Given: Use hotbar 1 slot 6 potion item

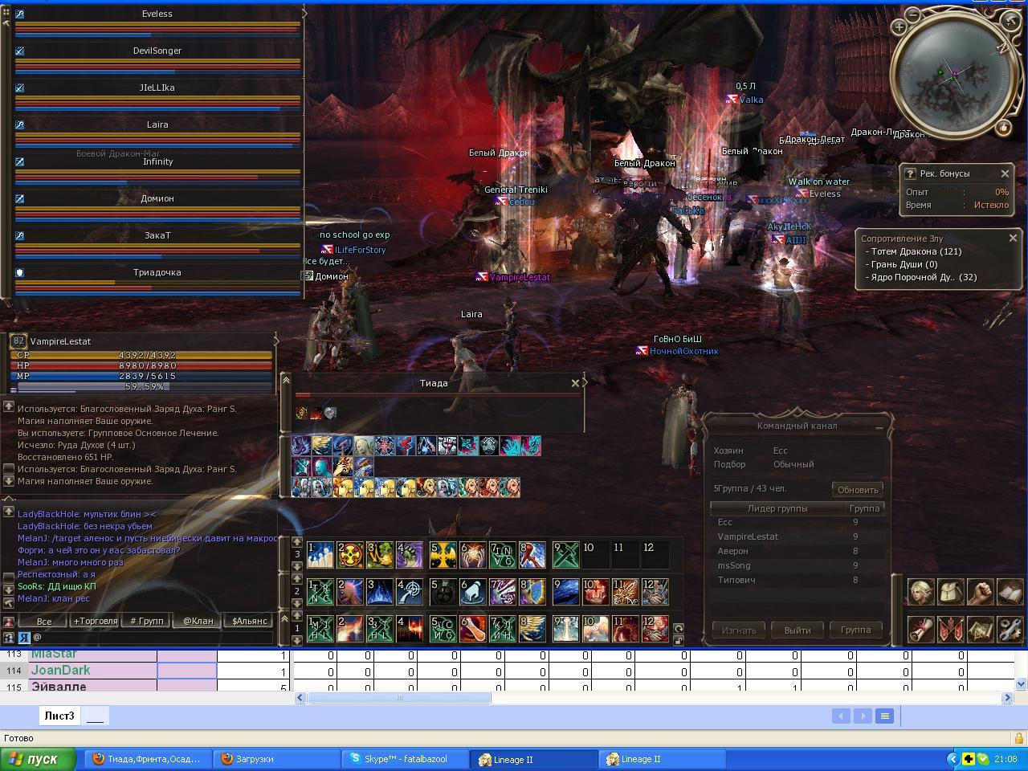Looking at the screenshot, I should [472, 628].
